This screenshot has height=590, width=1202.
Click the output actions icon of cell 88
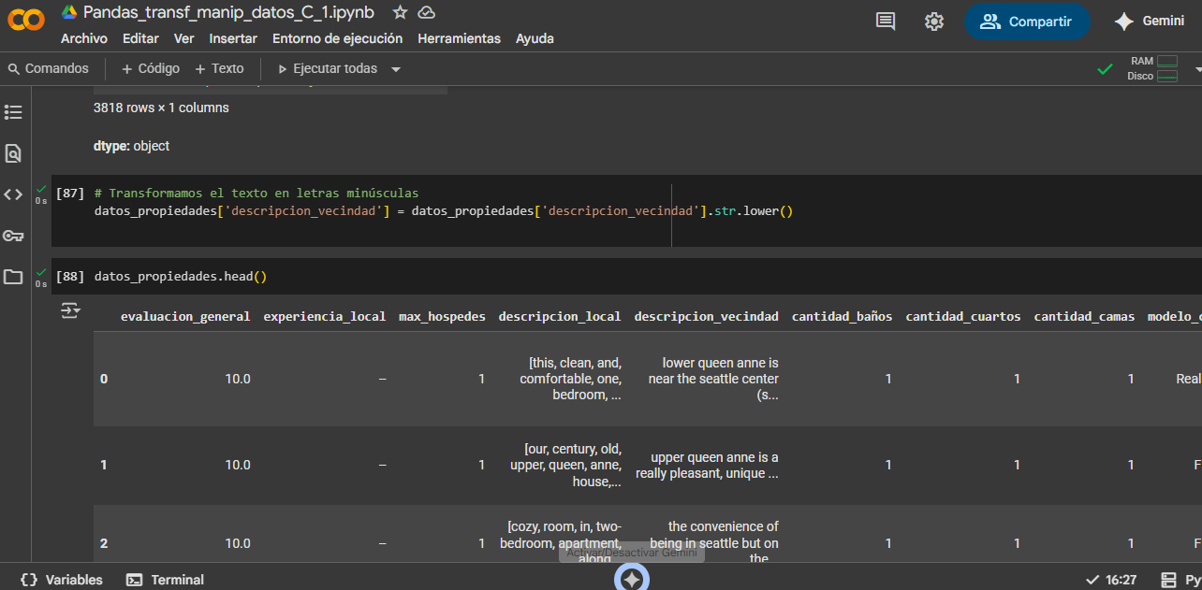click(x=70, y=310)
